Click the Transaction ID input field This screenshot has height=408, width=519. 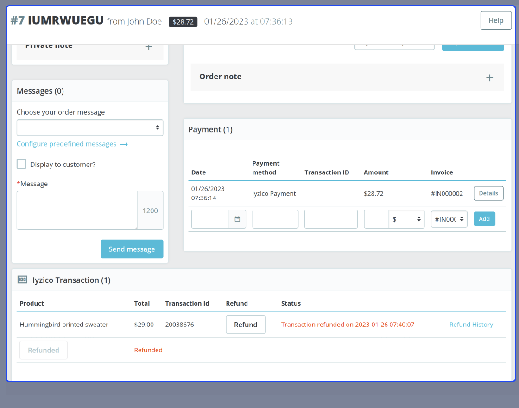[x=331, y=219]
